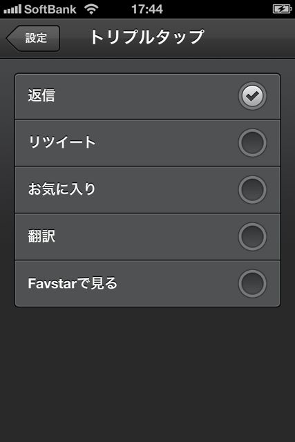Tap the リツイート option label
The height and width of the screenshot is (442, 295).
coord(62,142)
